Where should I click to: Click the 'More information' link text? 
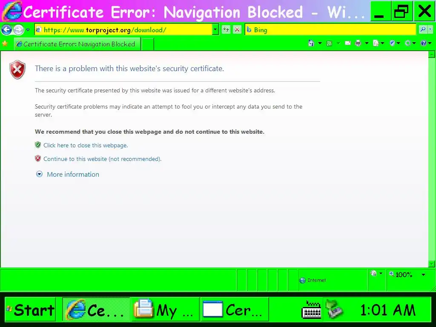(x=73, y=174)
